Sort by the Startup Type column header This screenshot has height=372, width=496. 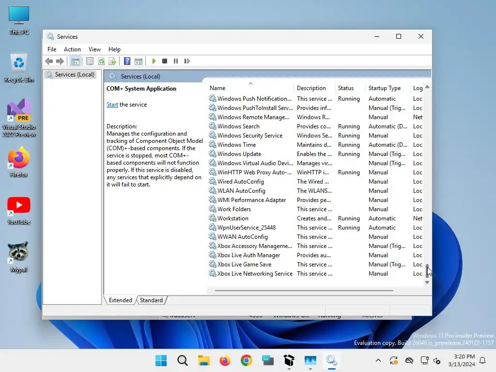click(388, 88)
